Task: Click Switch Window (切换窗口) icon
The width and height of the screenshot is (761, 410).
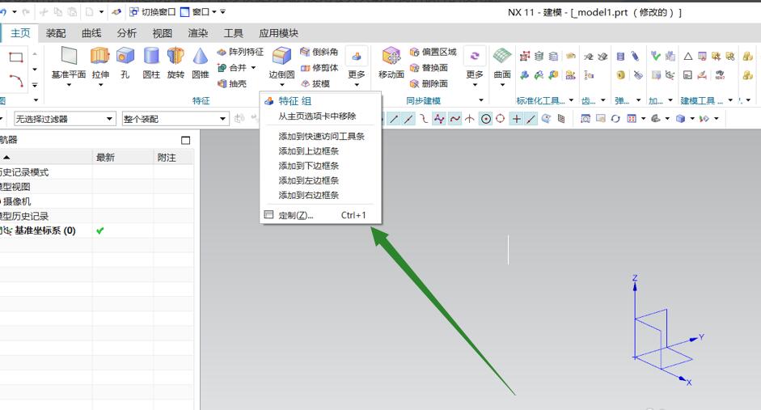Action: click(x=134, y=11)
